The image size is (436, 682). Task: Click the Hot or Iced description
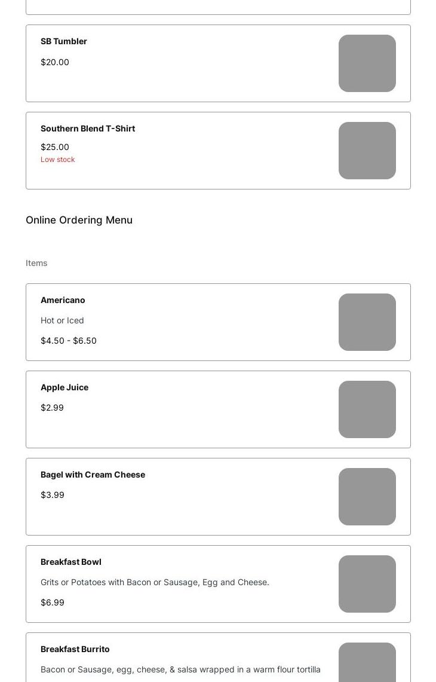pos(62,320)
